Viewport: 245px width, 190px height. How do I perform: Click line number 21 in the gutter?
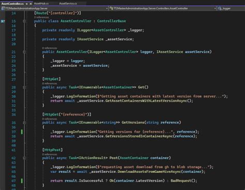click(x=13, y=52)
